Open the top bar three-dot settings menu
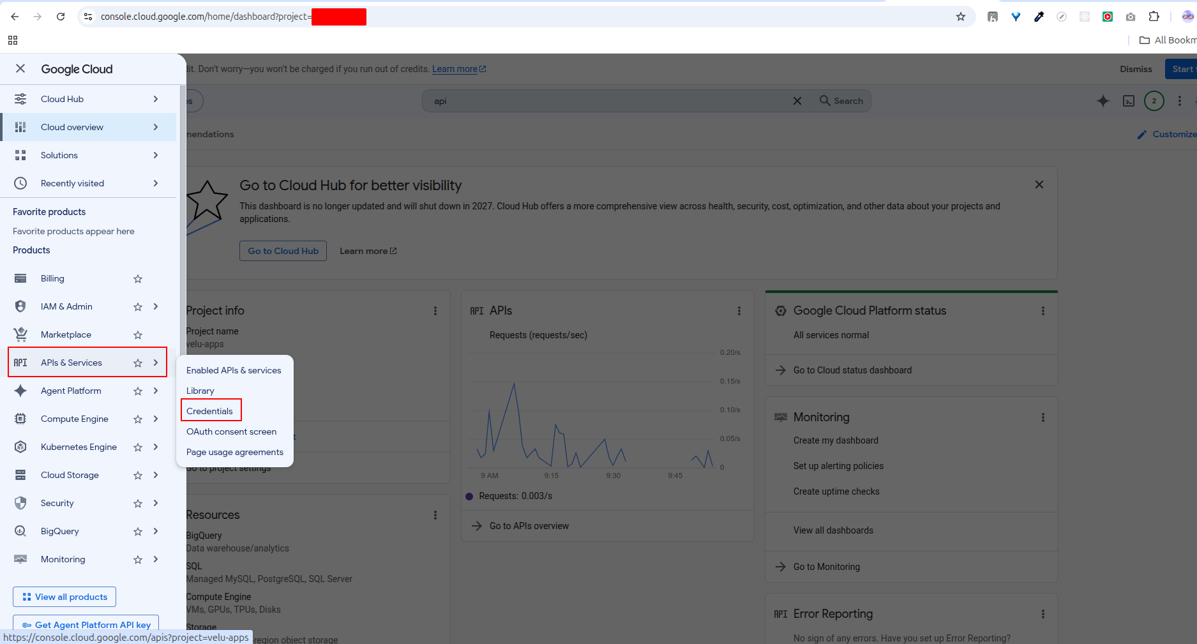This screenshot has height=644, width=1197. 1180,101
